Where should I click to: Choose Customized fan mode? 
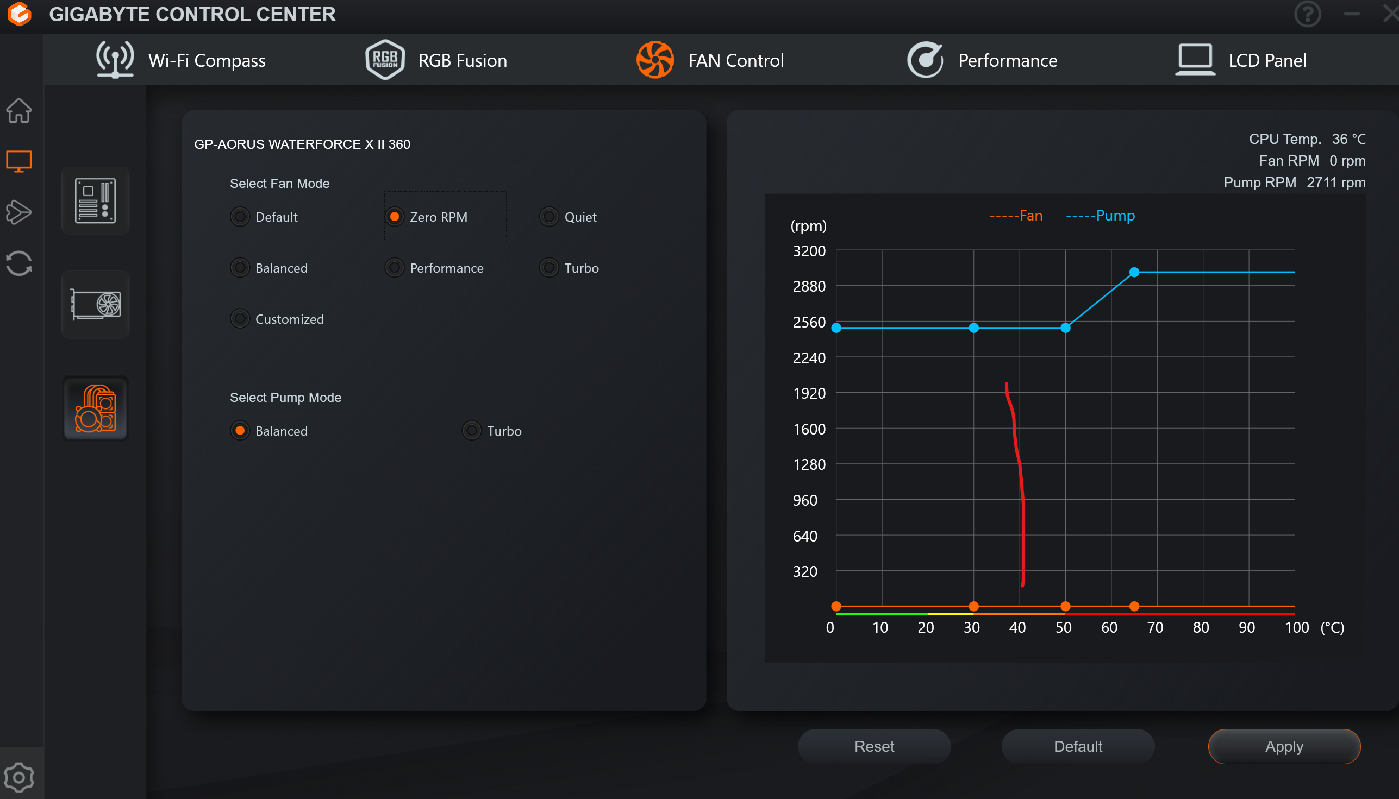coord(240,319)
